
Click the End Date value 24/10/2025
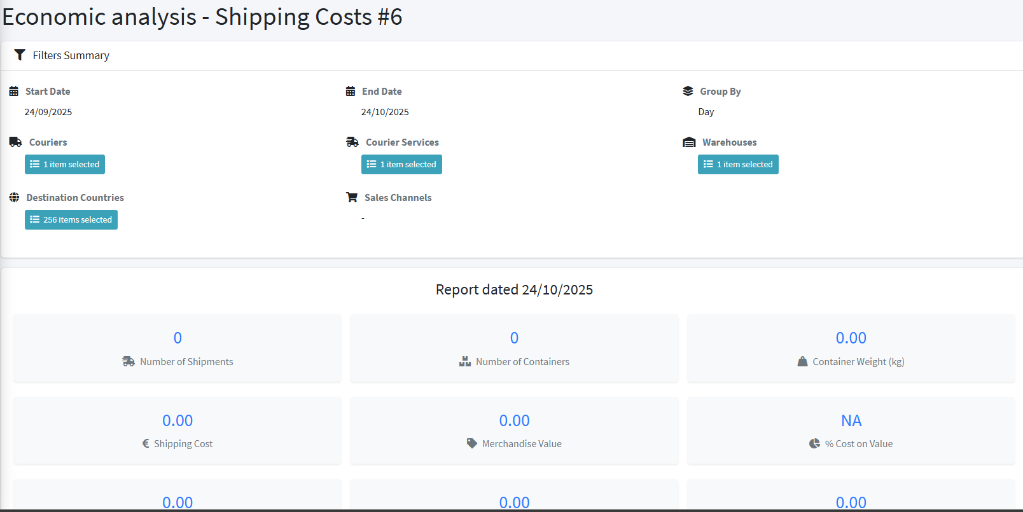(x=385, y=113)
